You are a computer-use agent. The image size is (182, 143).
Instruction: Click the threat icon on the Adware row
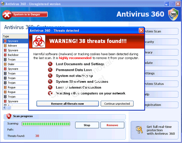tap(5, 46)
